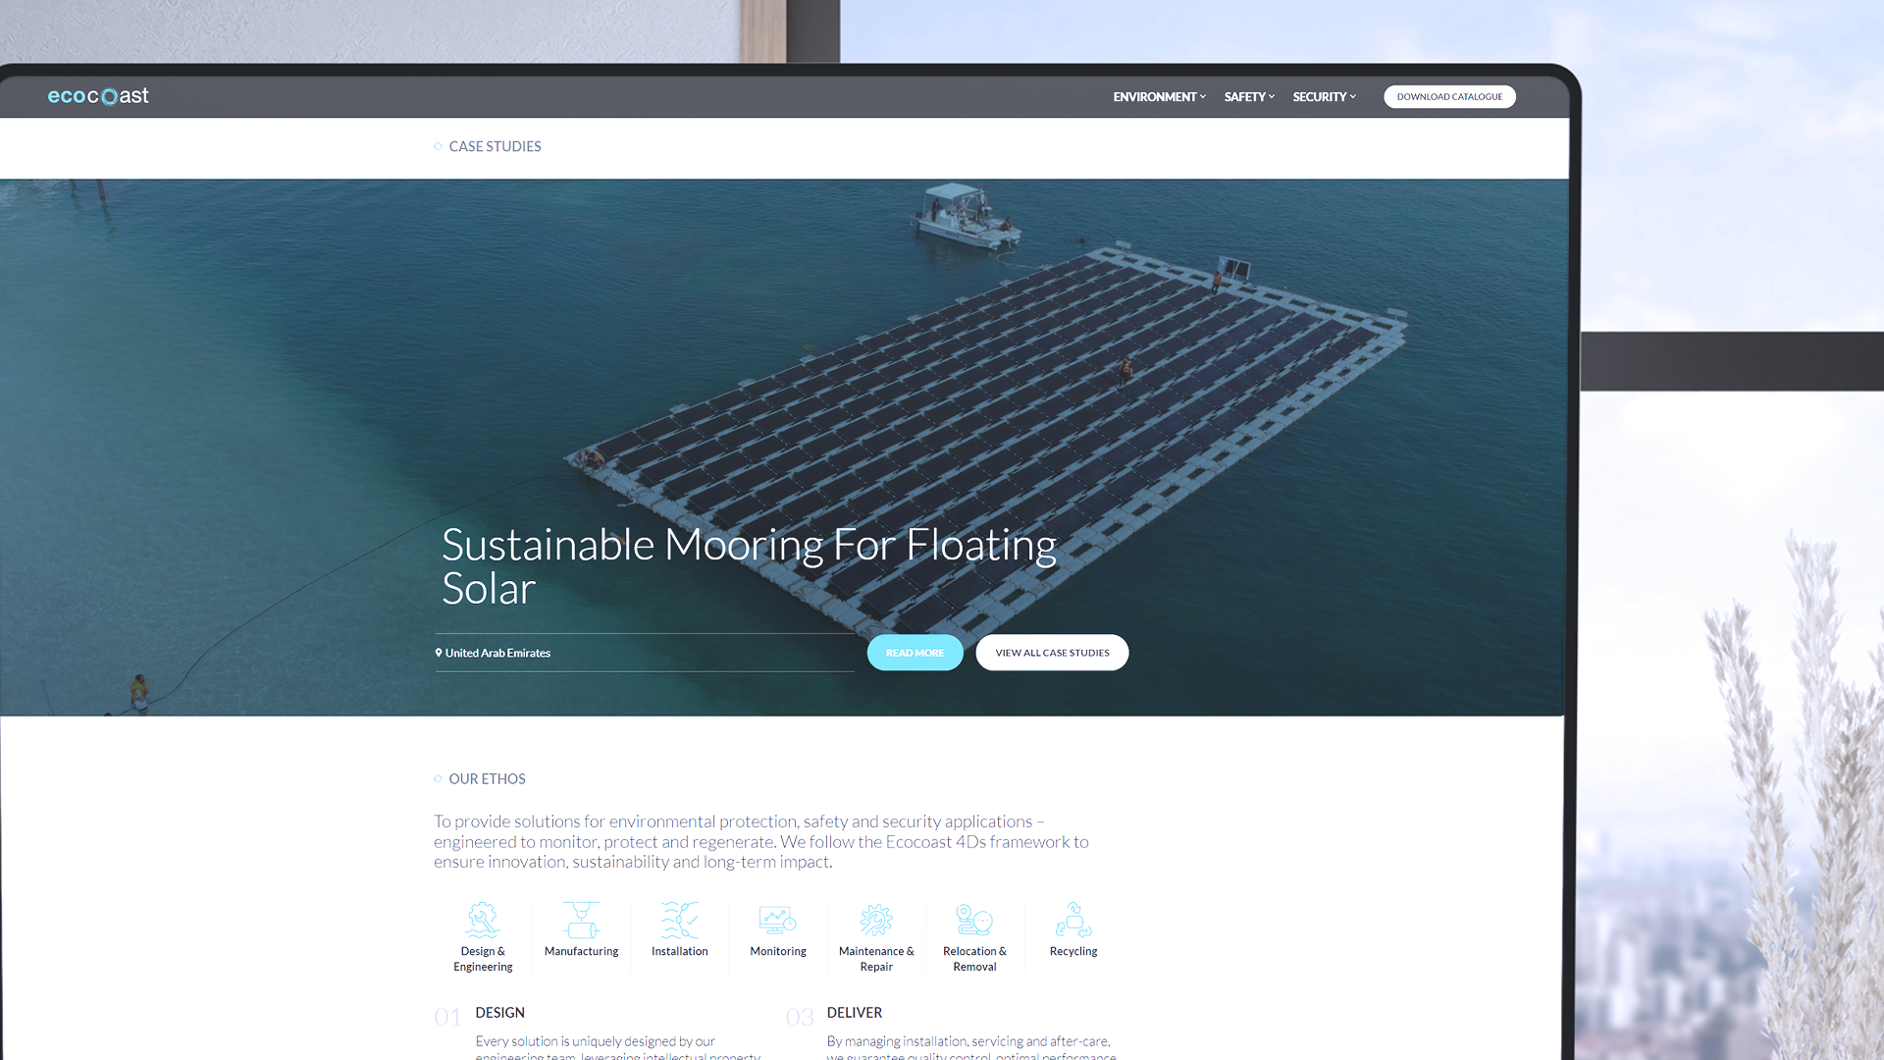Click the Sustainable Mooring For Floating Solar headline

point(748,566)
